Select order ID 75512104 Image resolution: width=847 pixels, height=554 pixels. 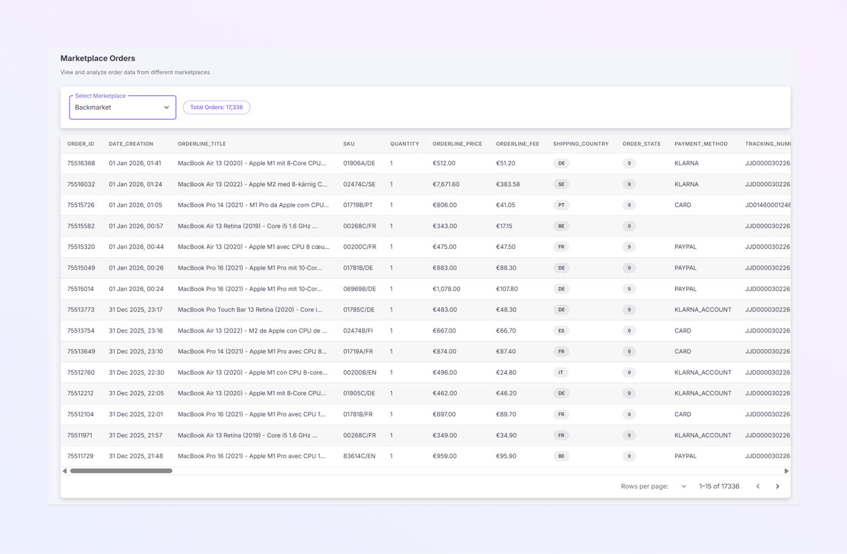pyautogui.click(x=81, y=415)
